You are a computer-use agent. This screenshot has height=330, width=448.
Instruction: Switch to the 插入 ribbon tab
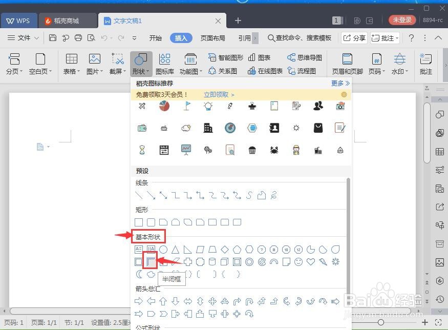pyautogui.click(x=181, y=38)
